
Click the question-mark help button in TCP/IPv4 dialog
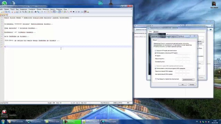[190, 36]
